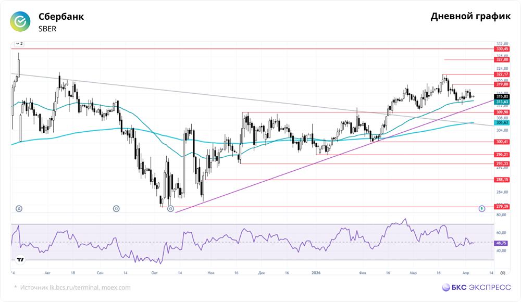Image resolution: width=521 pixels, height=302 pixels.
Task: Click the moving average label 313,63
Action: [502, 102]
